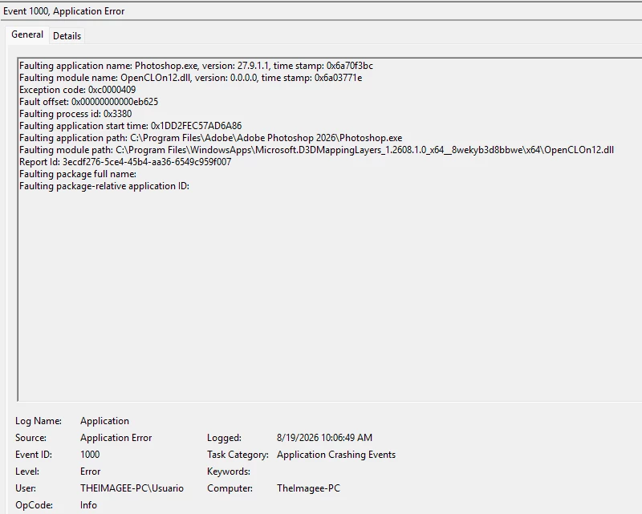Screen dimensions: 642x514
Task: Click the Logged date 8/19/2026 10:06:49 AM
Action: pyautogui.click(x=324, y=438)
